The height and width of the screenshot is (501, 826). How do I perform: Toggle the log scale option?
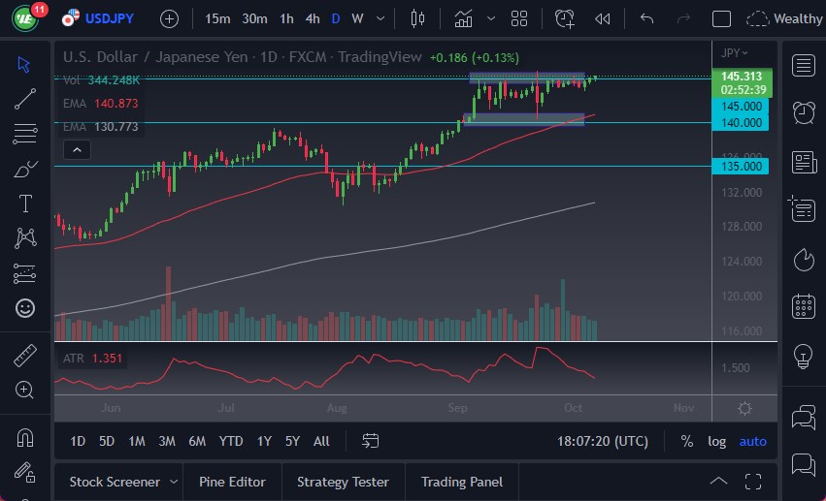pos(716,441)
